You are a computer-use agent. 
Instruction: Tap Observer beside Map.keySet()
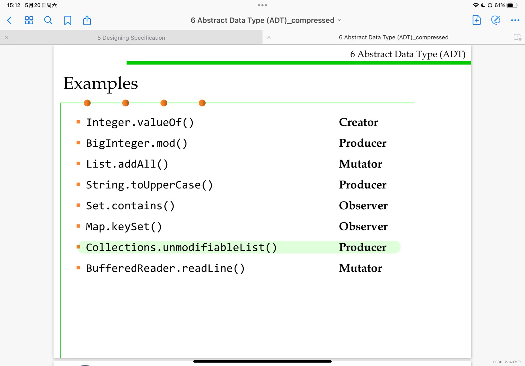coord(363,227)
